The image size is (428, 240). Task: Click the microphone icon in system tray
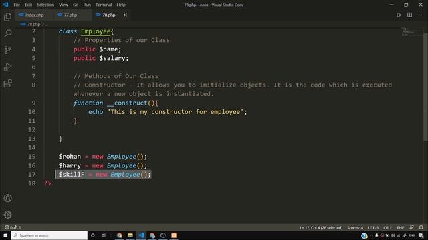click(377, 235)
